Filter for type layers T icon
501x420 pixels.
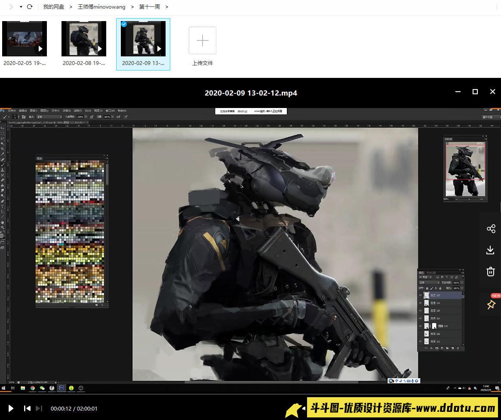[447, 277]
